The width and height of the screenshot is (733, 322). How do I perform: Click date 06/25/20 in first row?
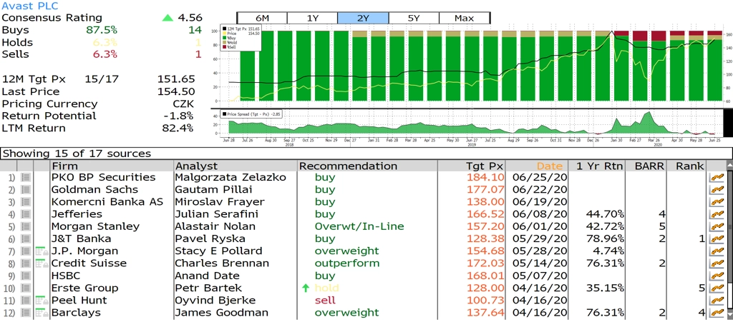(540, 178)
